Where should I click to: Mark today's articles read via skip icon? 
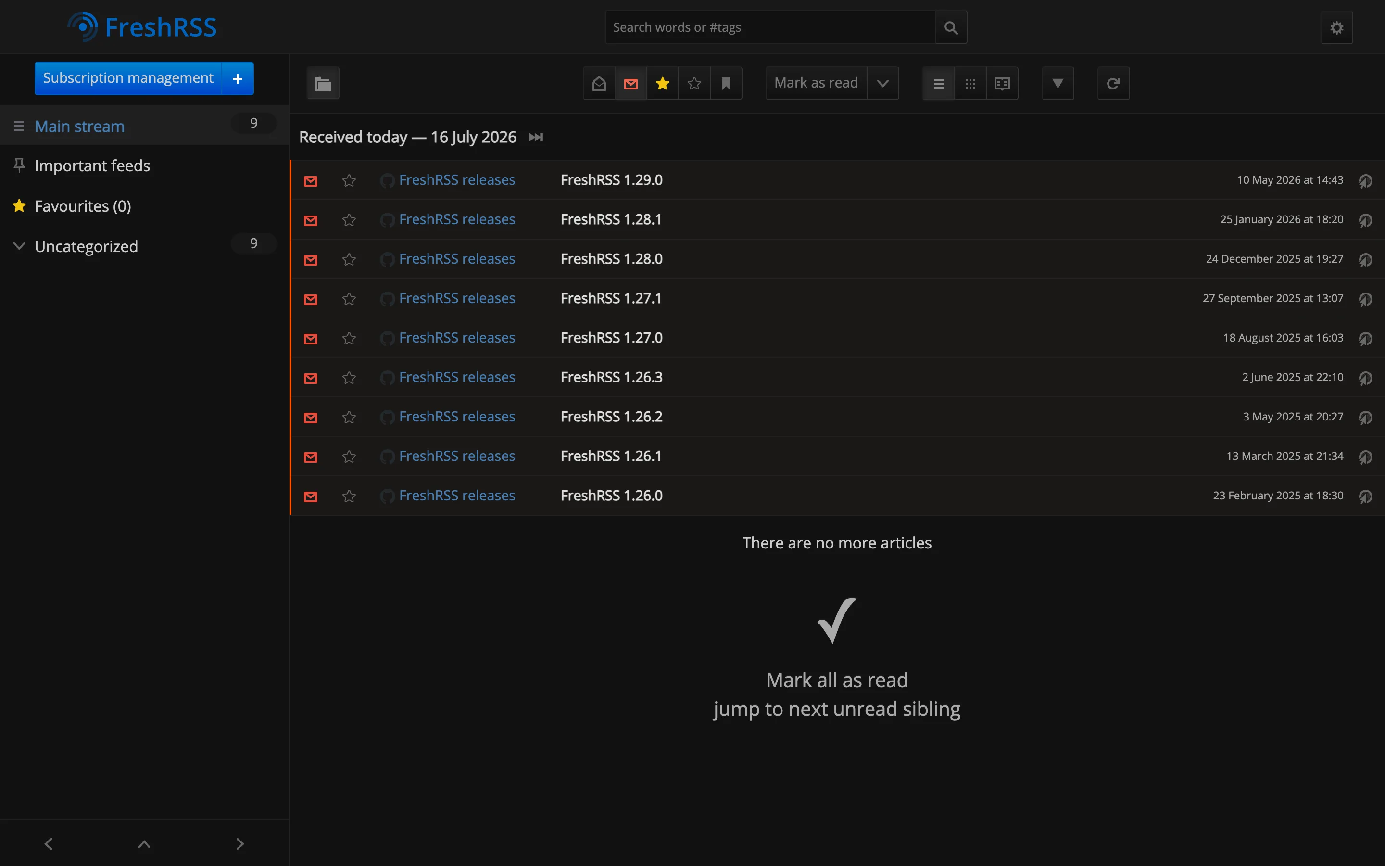[x=536, y=138]
